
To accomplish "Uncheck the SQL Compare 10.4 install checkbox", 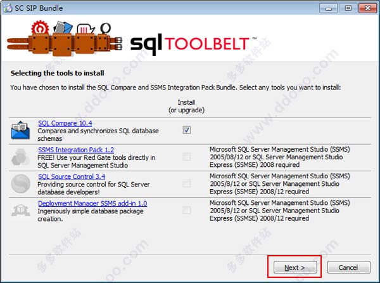I will (187, 130).
